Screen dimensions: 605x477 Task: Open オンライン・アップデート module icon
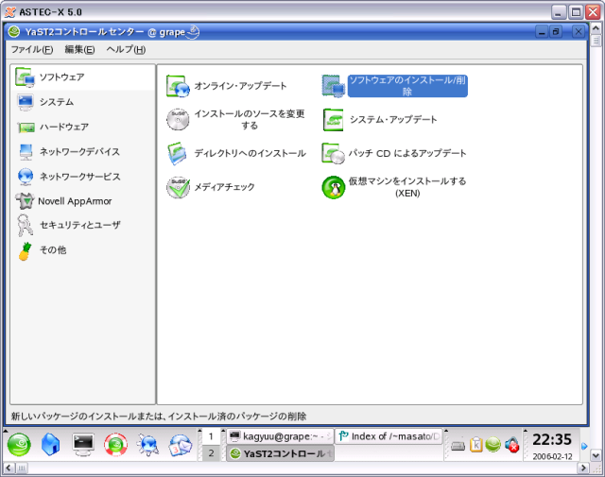click(x=178, y=87)
